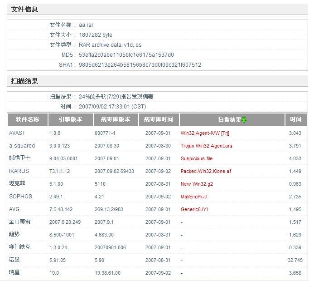Click 赛门铁克 scan time 0.339

295,247
